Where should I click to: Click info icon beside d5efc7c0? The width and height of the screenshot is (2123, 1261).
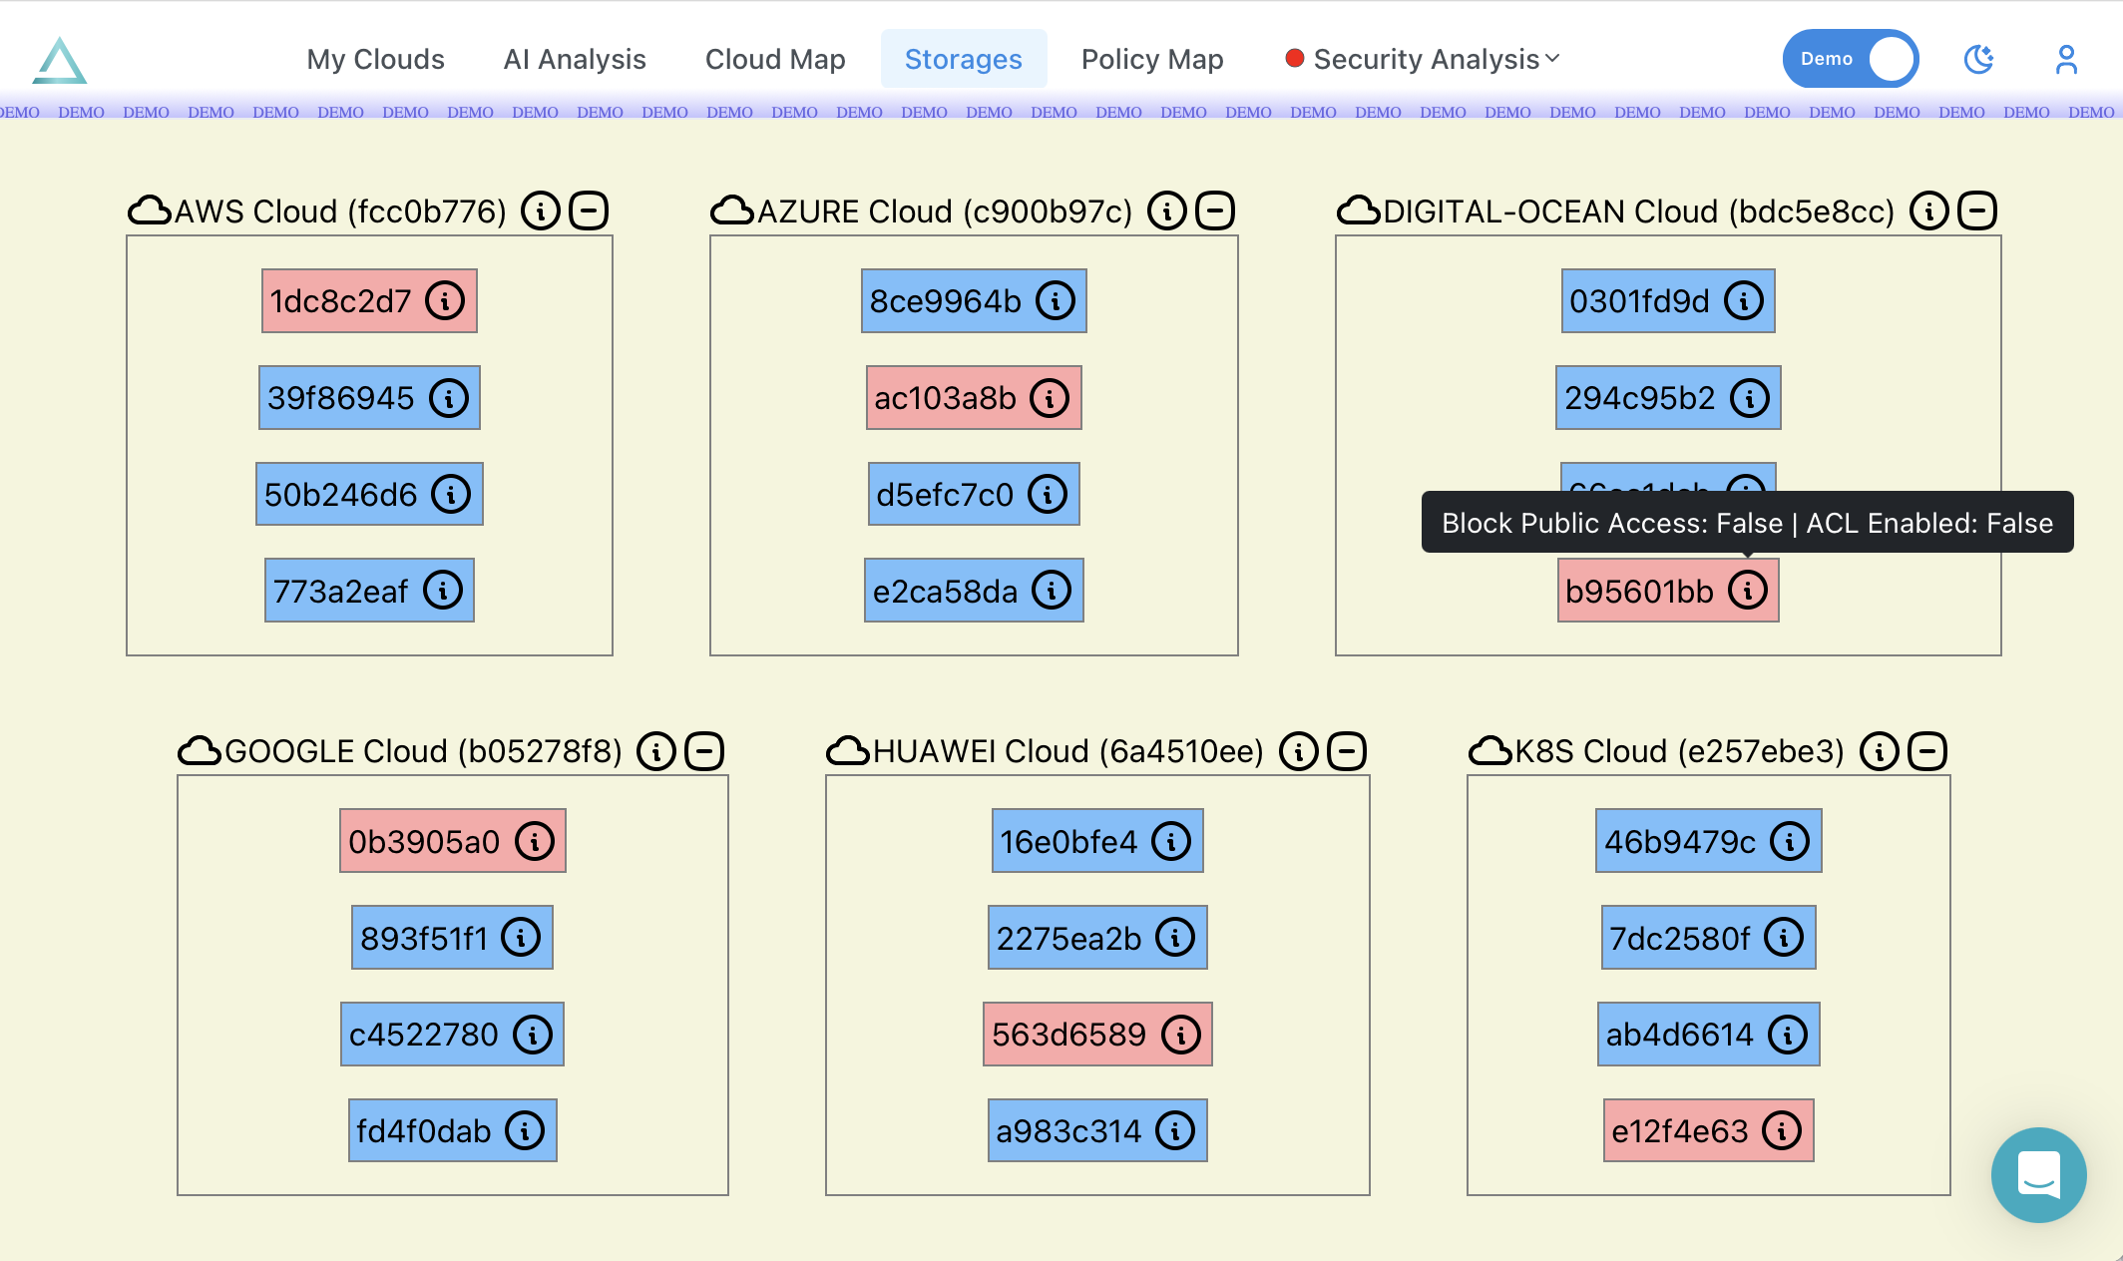click(x=1048, y=494)
